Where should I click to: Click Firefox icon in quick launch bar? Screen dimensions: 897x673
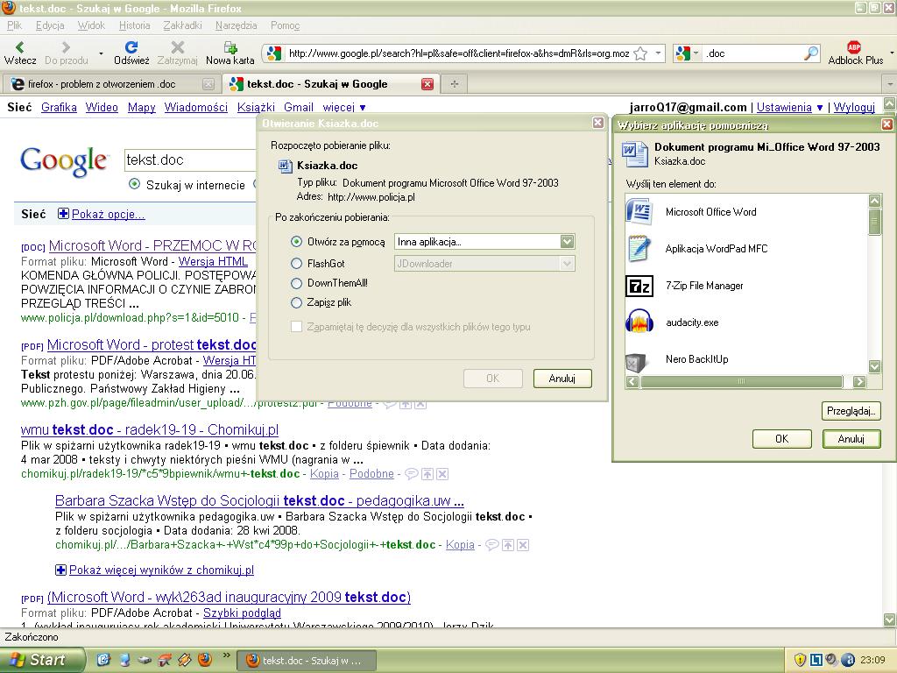point(205,659)
